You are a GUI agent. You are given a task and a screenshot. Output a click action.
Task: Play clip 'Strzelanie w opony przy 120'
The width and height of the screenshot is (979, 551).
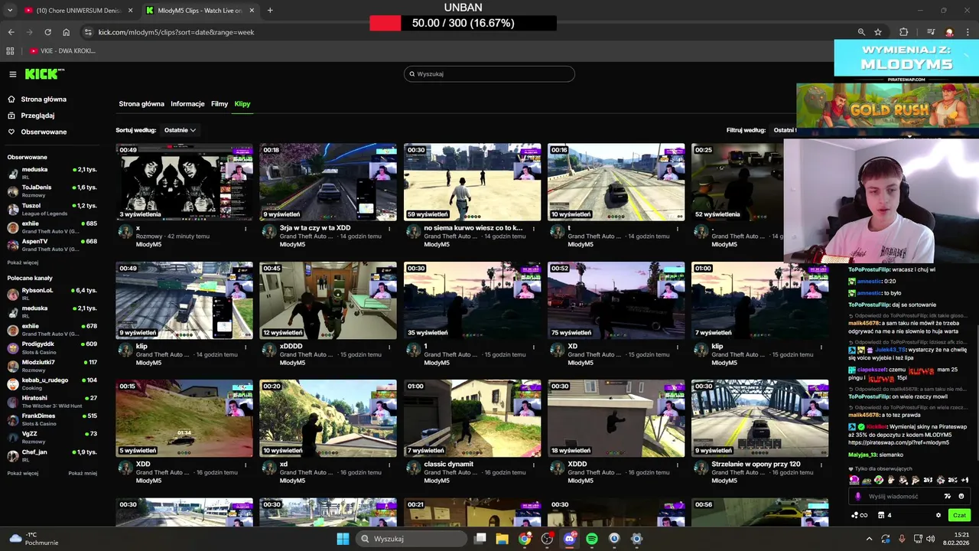[x=759, y=419]
